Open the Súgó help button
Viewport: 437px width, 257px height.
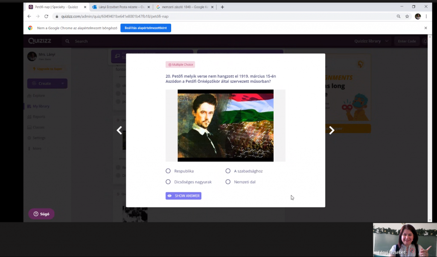pyautogui.click(x=41, y=214)
